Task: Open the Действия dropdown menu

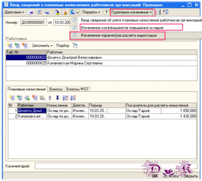Action: [14, 12]
